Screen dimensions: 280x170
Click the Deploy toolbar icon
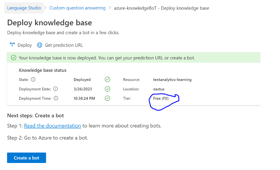12,45
